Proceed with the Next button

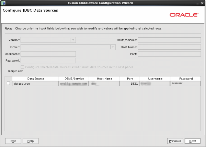tap(193, 141)
